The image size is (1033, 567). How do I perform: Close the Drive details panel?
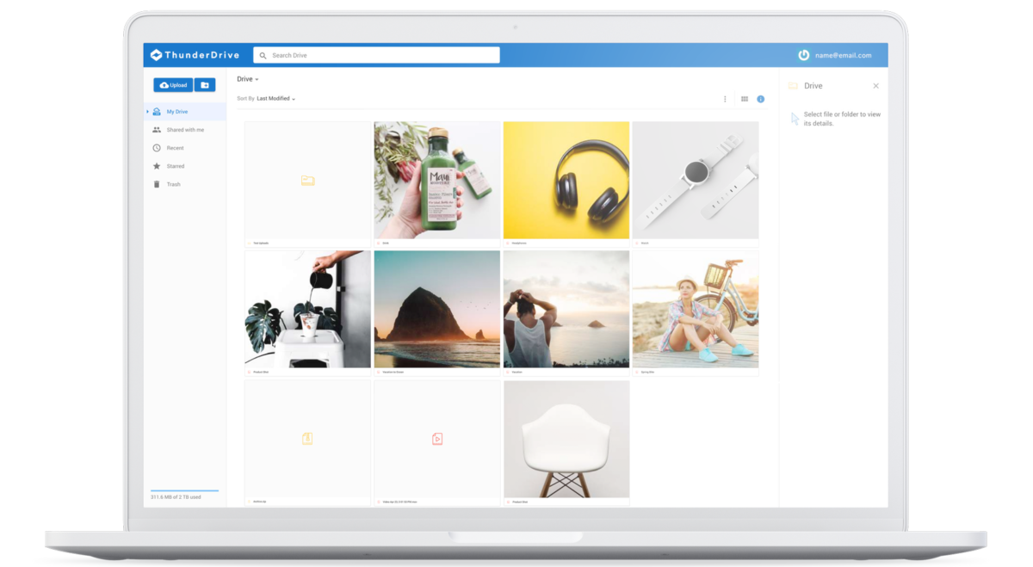(x=875, y=86)
